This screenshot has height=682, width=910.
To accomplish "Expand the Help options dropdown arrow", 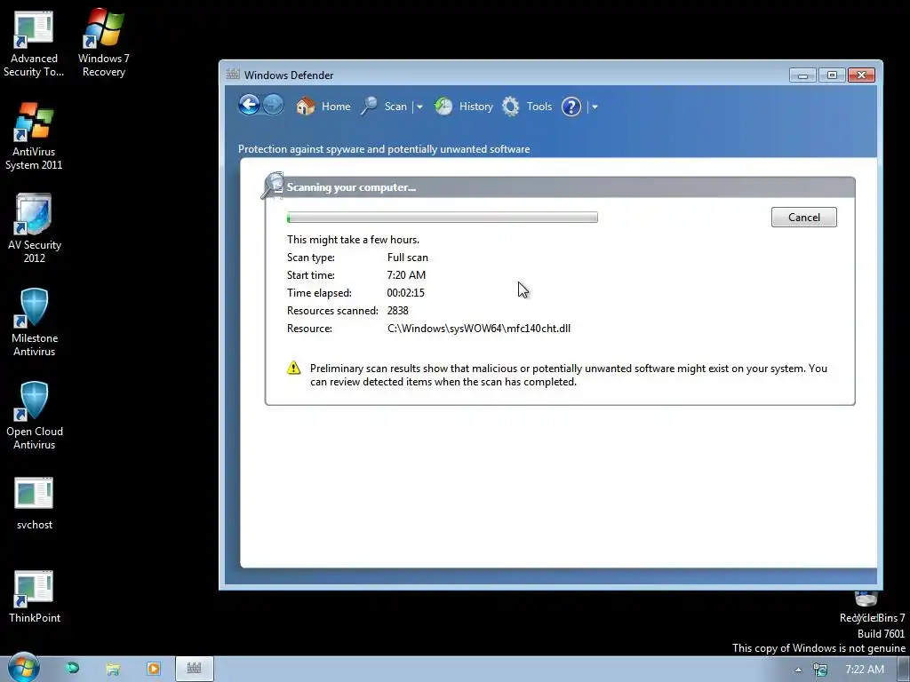I will [x=595, y=107].
